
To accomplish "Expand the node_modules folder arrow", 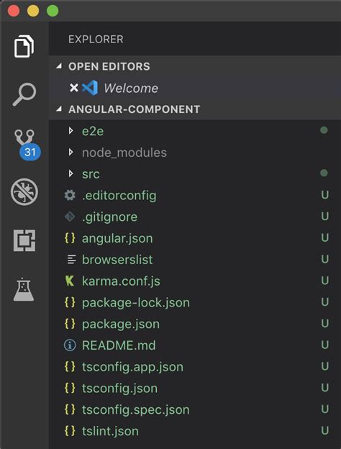I will 71,152.
